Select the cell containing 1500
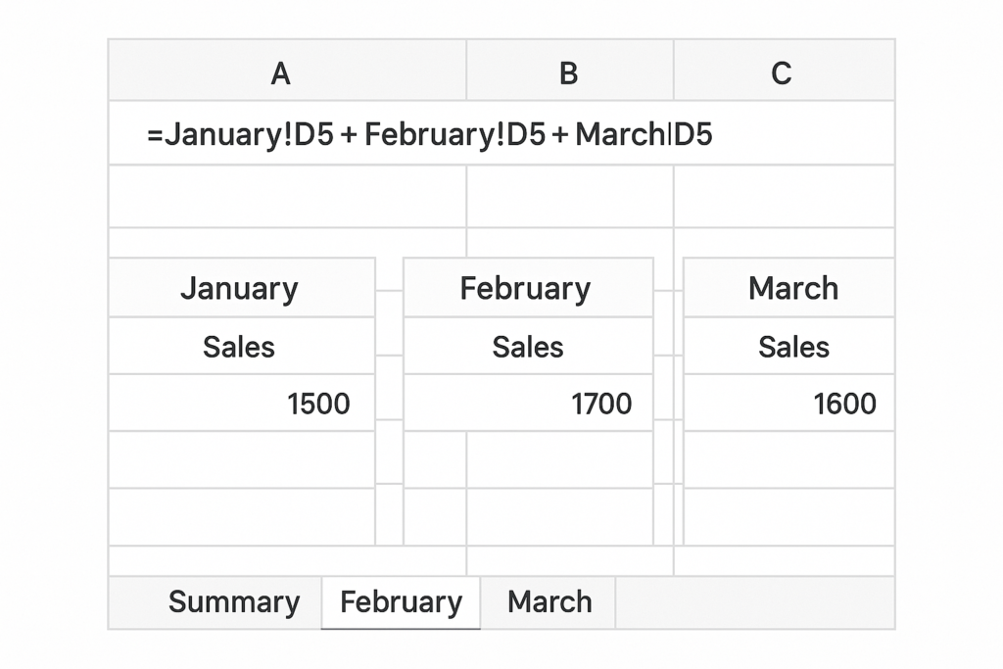1003x669 pixels. [240, 403]
